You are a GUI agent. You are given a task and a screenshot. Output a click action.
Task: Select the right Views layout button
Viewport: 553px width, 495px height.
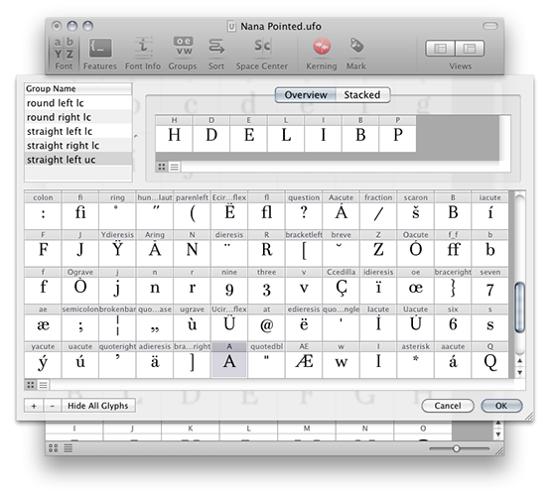click(x=470, y=49)
